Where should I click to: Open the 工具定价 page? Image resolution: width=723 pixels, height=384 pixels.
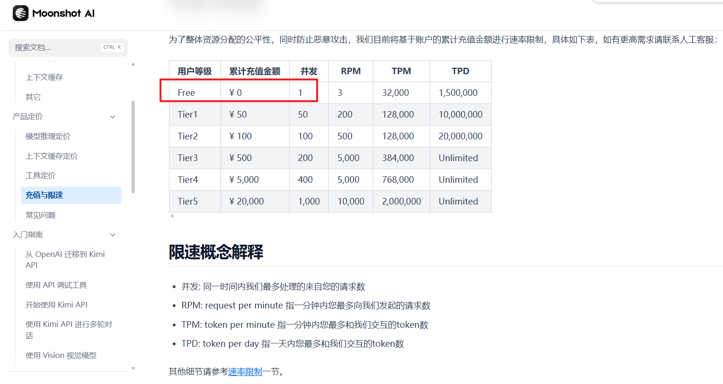[40, 175]
